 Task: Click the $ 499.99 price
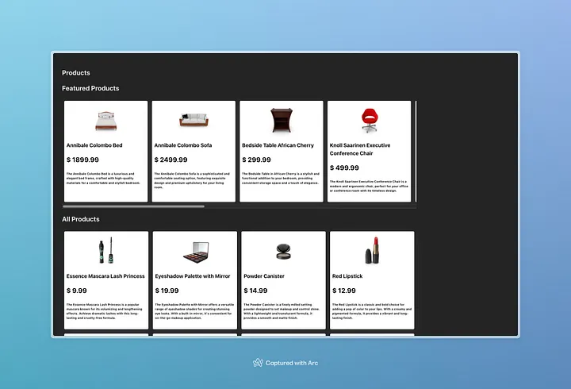pyautogui.click(x=344, y=168)
